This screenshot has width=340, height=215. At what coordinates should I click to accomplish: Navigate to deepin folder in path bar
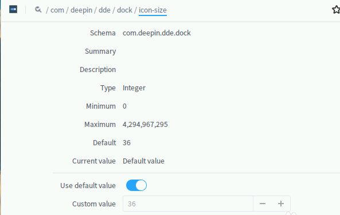pos(81,10)
